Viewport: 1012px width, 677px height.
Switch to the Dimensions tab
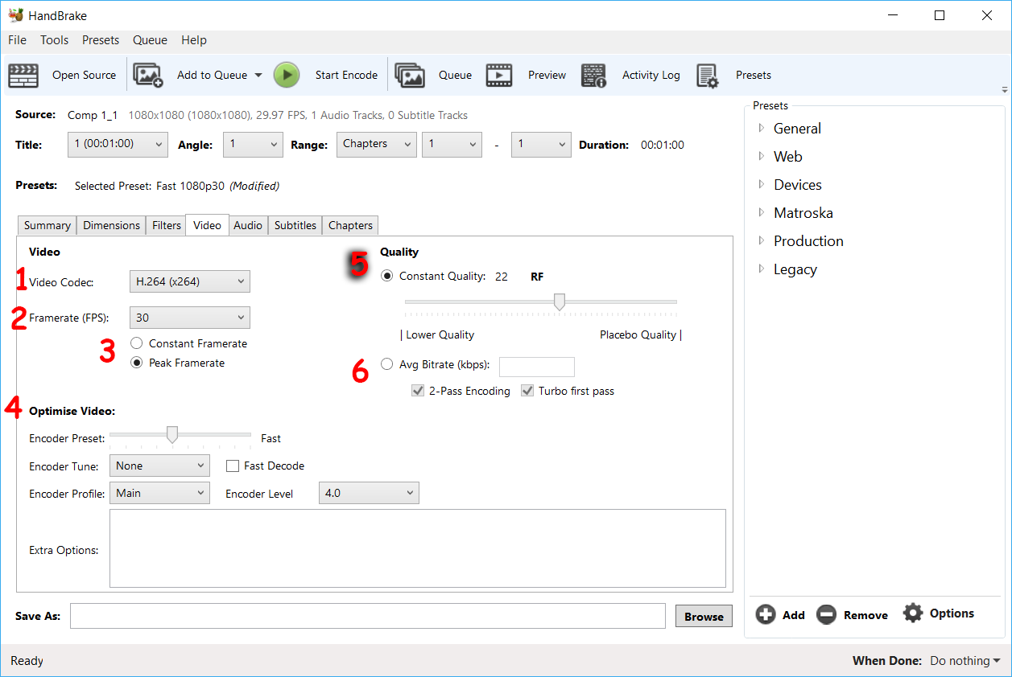(x=112, y=225)
